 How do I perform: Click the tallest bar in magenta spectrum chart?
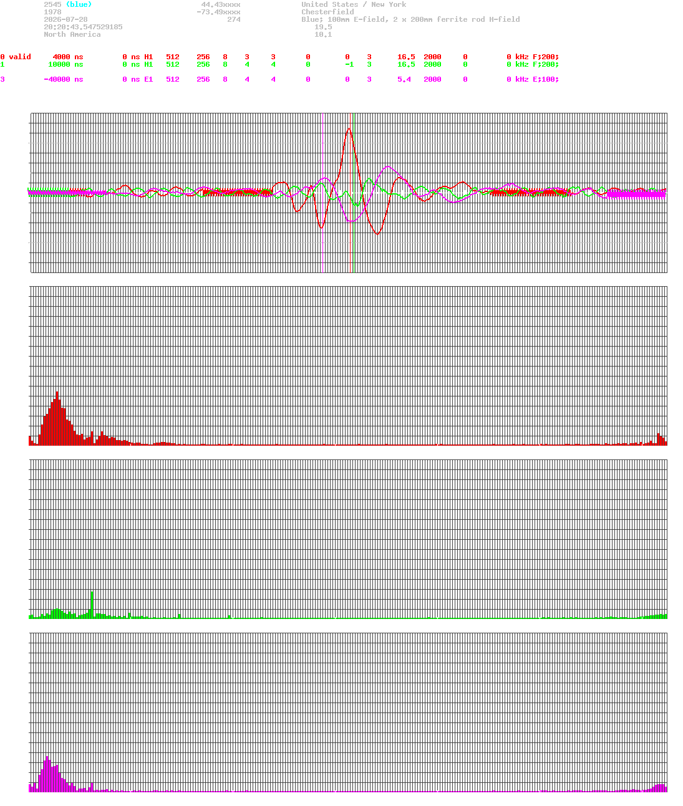[47, 774]
